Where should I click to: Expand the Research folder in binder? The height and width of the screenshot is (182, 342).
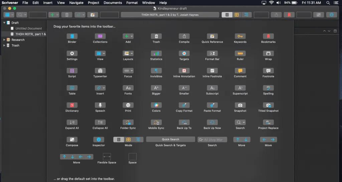tap(4, 40)
